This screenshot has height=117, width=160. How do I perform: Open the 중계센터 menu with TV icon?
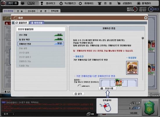[144, 3]
